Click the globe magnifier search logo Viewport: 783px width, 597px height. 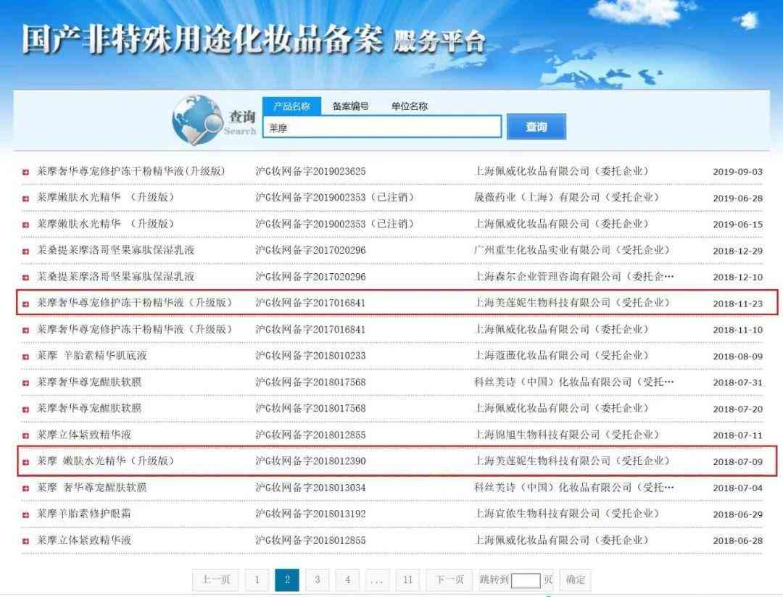[x=199, y=118]
